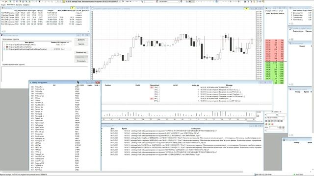
Task: Click the yellow pencil icon on chart title bar
Action: click(x=246, y=9)
